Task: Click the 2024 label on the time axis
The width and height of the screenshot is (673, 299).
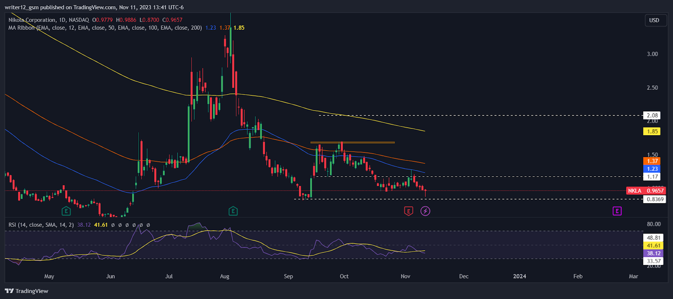Action: [519, 276]
